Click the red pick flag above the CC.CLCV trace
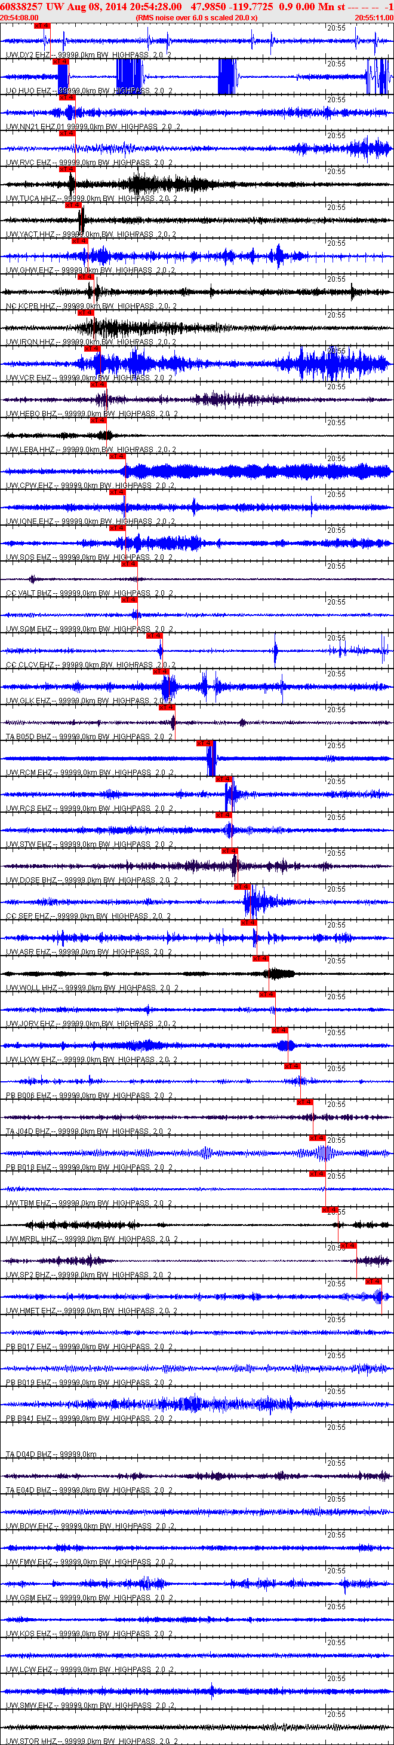394x1745 pixels. tap(155, 636)
